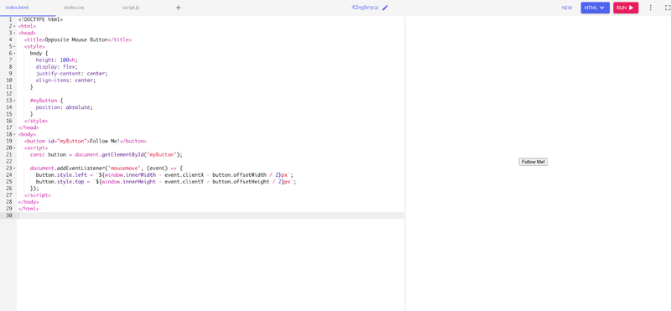Screen dimensions: 671x311
Task: Click the title text Opposite Mouse Button
Action: pyautogui.click(x=76, y=39)
